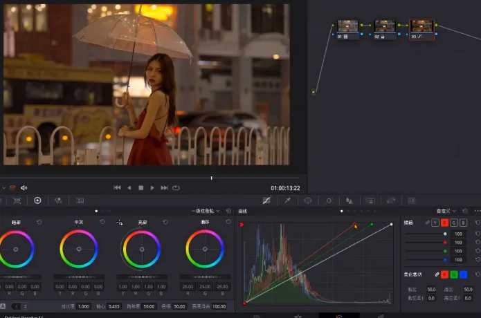Open the curves mode dropdown
481x318 pixels.
coord(446,211)
